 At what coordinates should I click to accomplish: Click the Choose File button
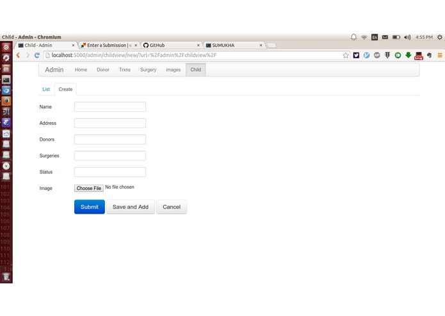(x=89, y=188)
